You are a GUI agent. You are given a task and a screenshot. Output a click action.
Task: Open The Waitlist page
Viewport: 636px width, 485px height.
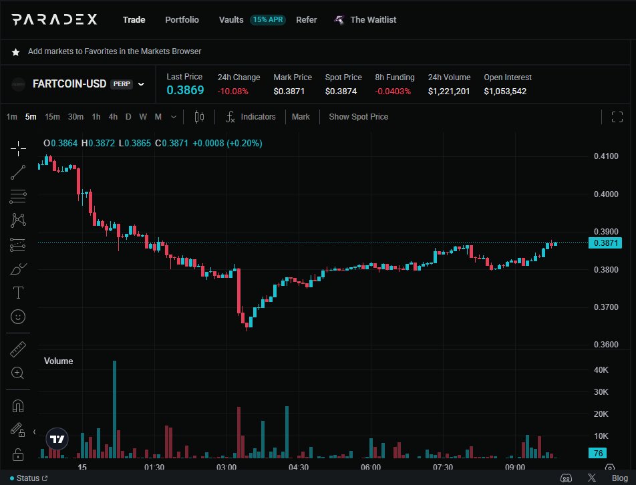click(373, 19)
